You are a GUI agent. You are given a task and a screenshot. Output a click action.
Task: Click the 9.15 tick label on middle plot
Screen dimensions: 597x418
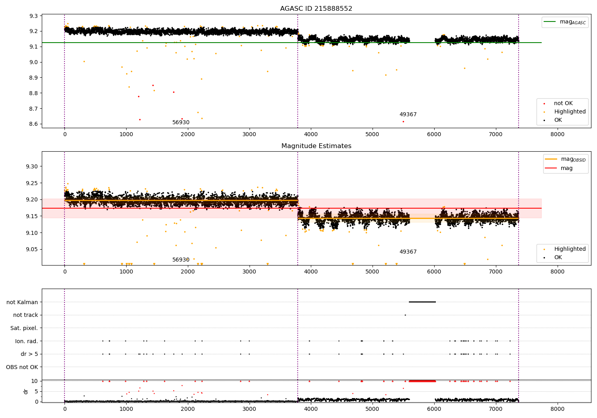pos(33,216)
